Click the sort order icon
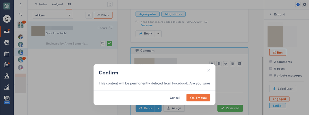309x115 pixels. [x=110, y=4]
